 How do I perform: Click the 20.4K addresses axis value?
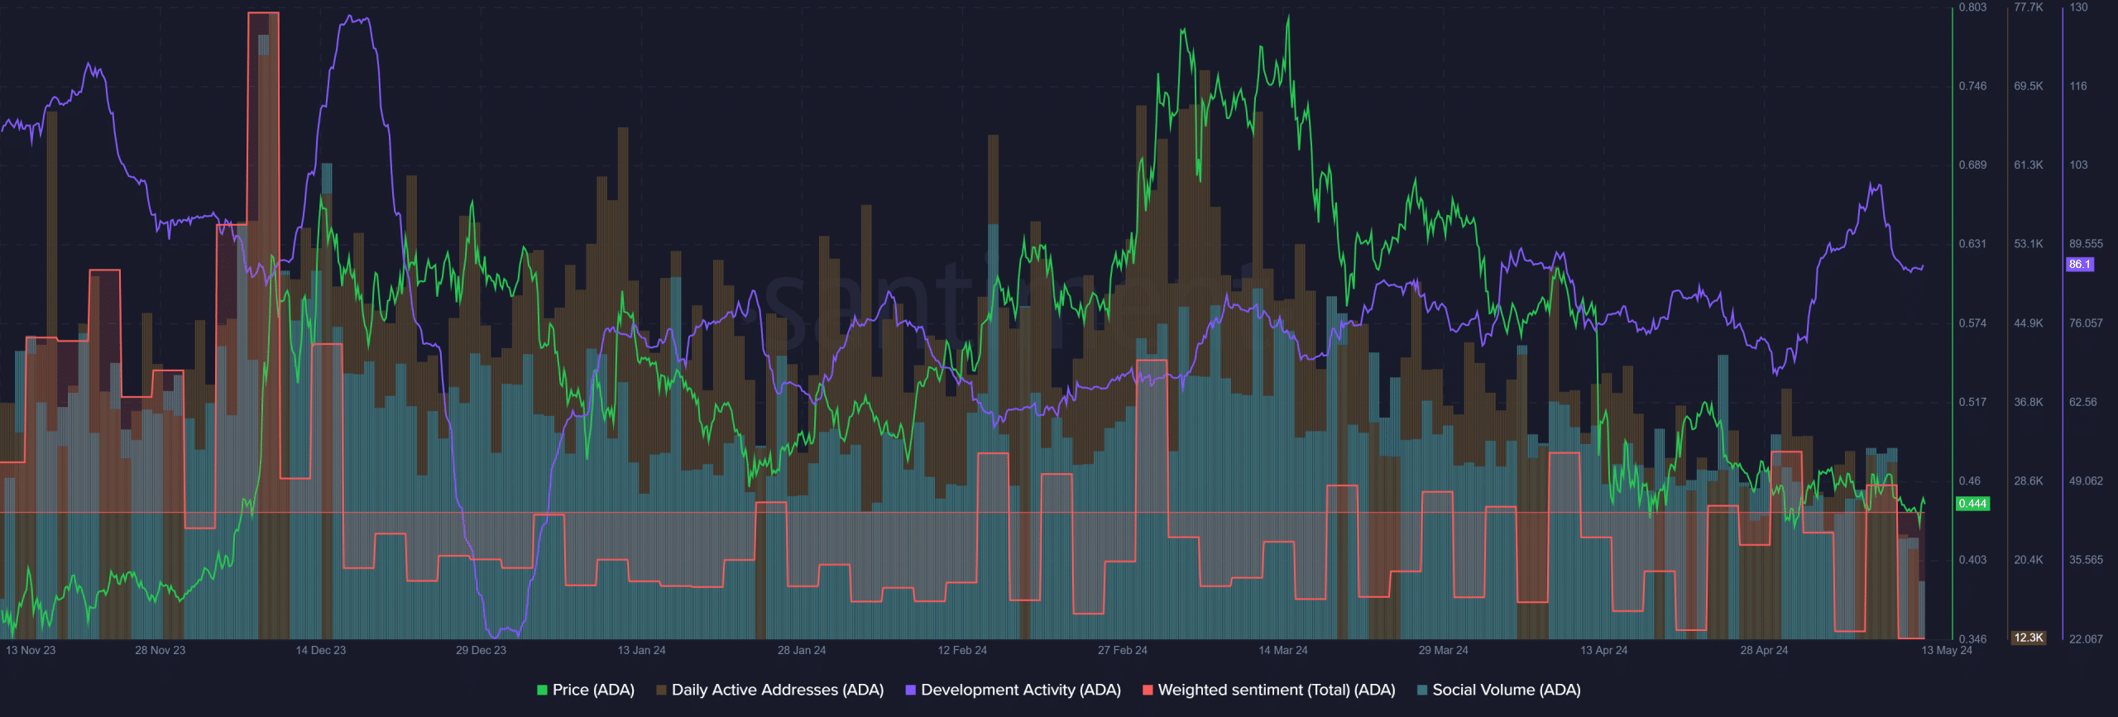click(2029, 560)
